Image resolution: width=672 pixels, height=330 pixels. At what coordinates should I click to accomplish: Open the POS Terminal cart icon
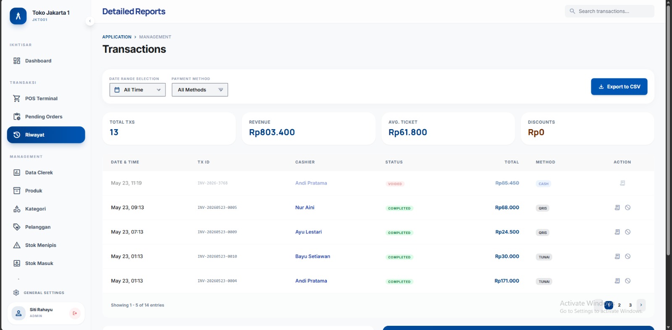click(17, 99)
